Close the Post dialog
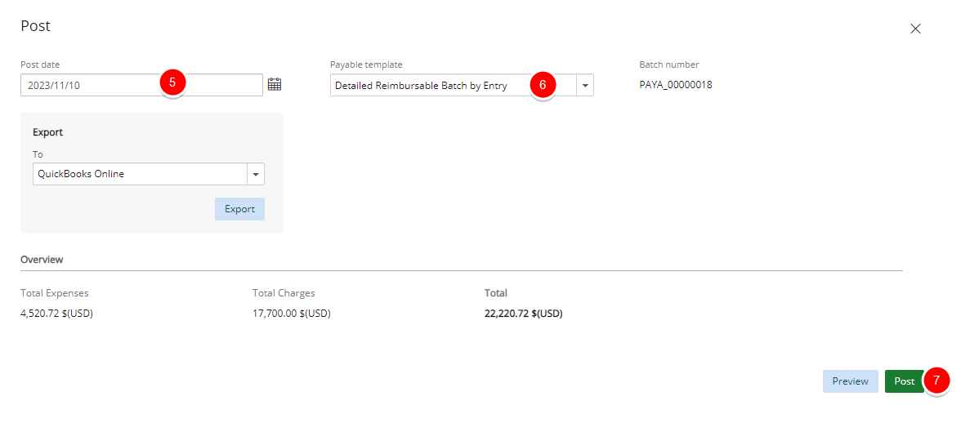The width and height of the screenshot is (961, 423). 915,29
